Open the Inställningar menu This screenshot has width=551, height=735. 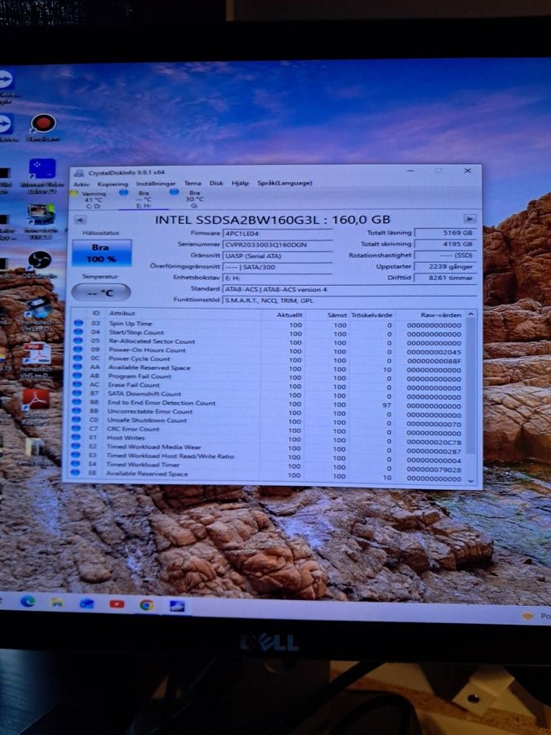[156, 183]
